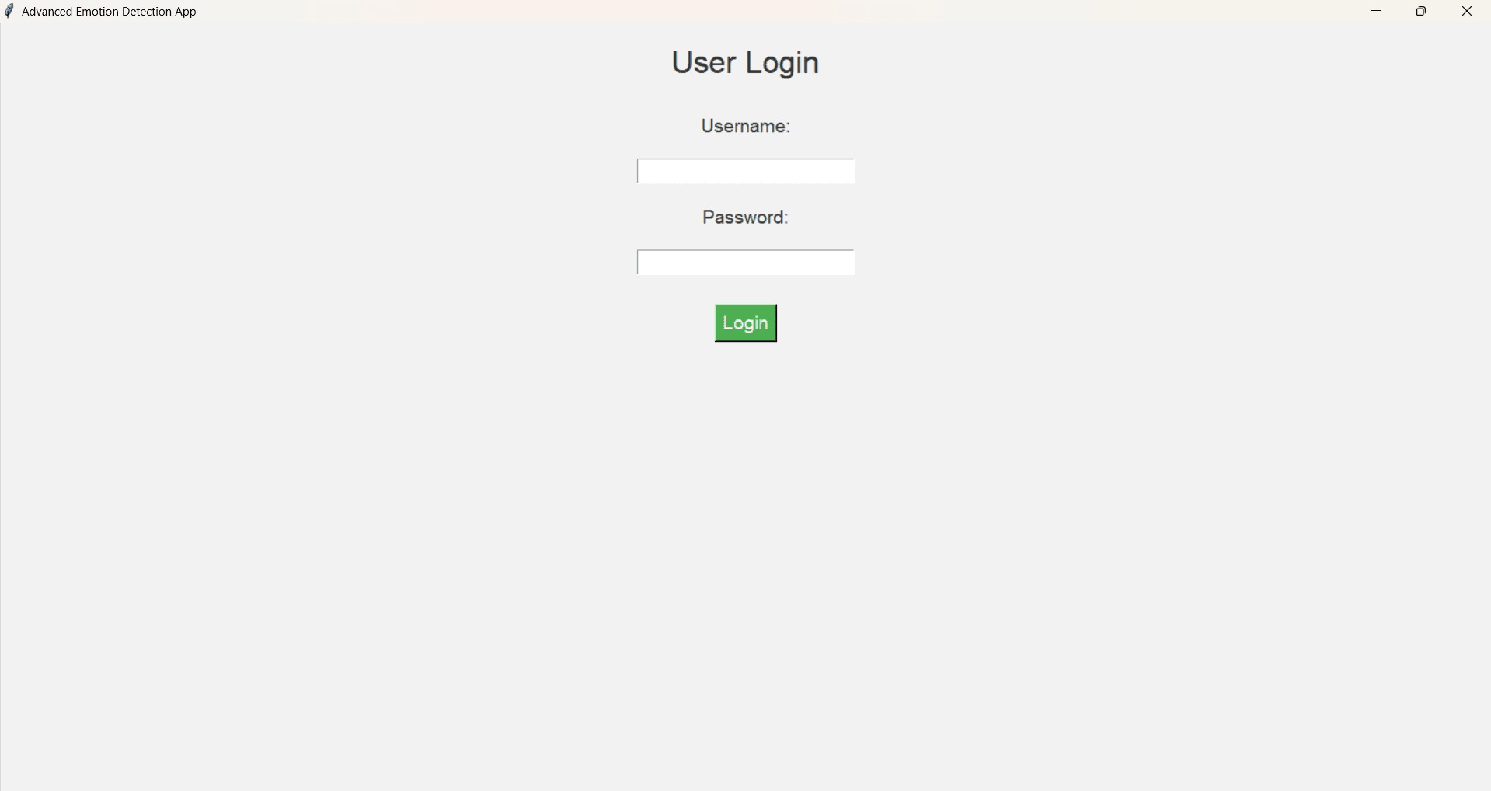Minimize the Emotion Detection App window

[1376, 11]
